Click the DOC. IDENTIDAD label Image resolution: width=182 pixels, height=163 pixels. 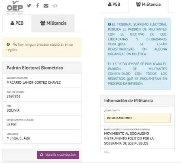pos(15,92)
